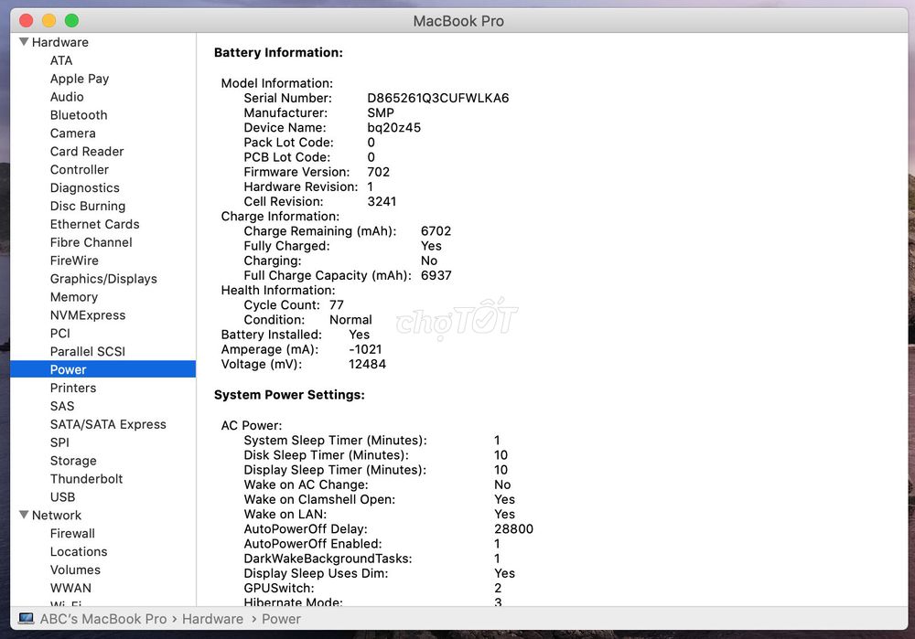
Task: Select SPI in the sidebar
Action: [x=59, y=442]
